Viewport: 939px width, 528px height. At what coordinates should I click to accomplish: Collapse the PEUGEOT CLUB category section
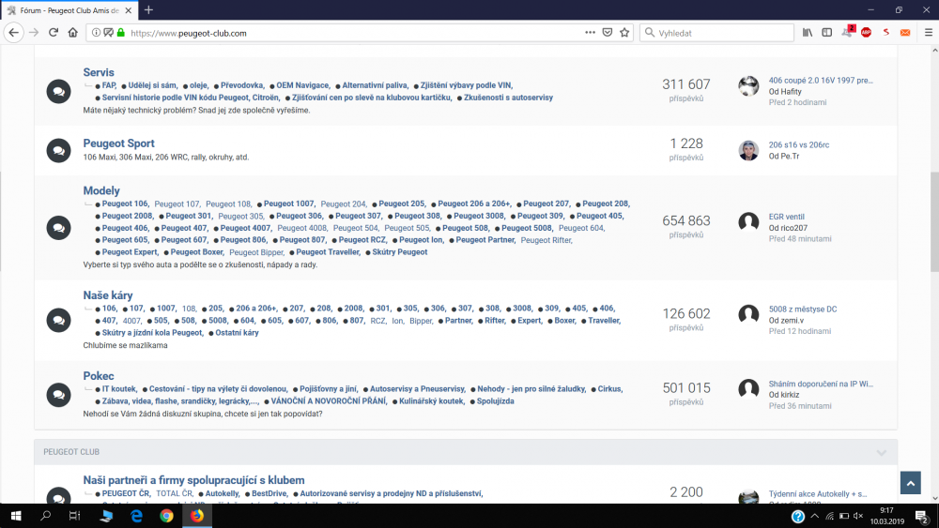(882, 453)
